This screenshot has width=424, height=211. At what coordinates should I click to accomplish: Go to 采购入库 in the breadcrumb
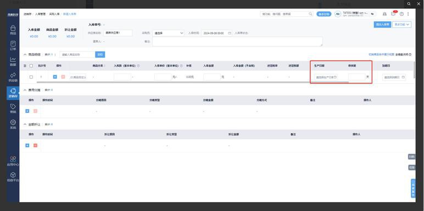tap(54, 14)
